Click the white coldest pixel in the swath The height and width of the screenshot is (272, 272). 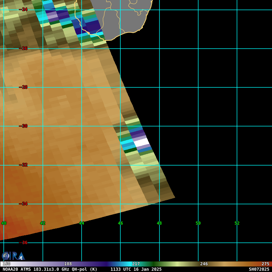point(142,142)
